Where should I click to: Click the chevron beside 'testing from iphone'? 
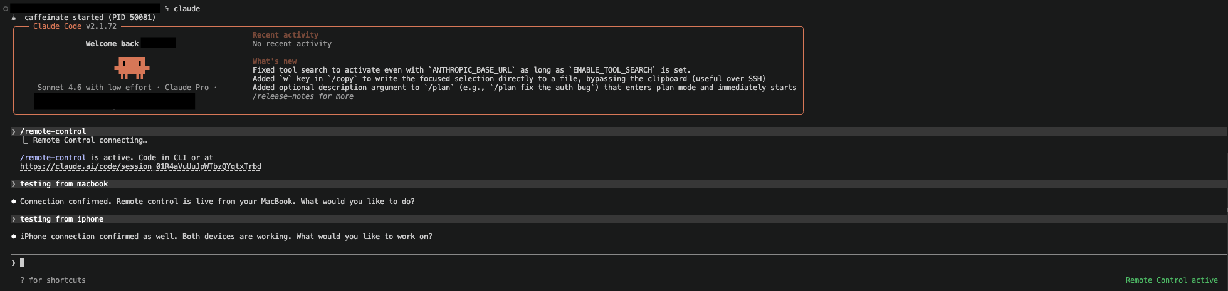(13, 219)
